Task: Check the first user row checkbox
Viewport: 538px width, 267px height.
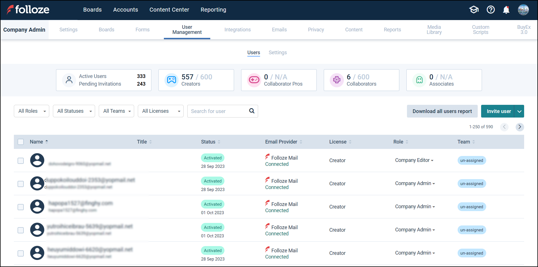Action: point(21,161)
